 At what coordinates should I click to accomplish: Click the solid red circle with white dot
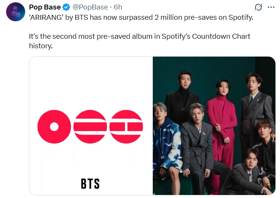(54, 127)
